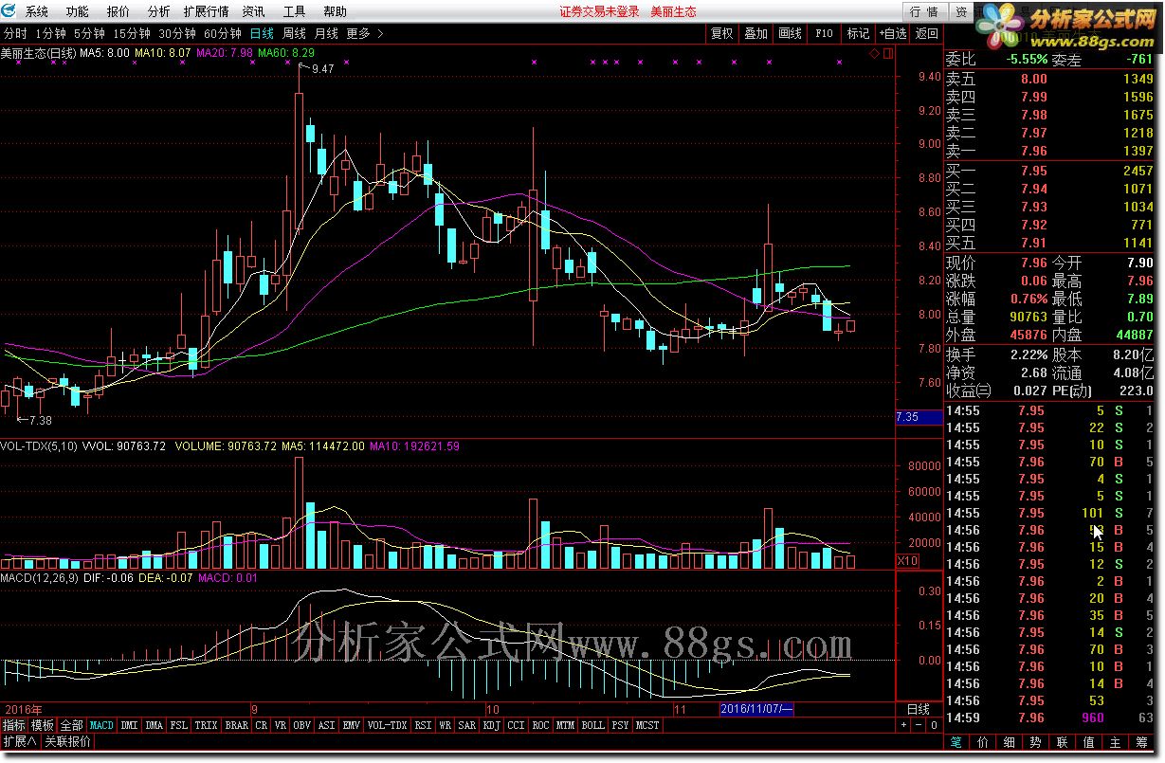Expand the 更多 periods list
Screen dimensions: 1165x763
(365, 33)
